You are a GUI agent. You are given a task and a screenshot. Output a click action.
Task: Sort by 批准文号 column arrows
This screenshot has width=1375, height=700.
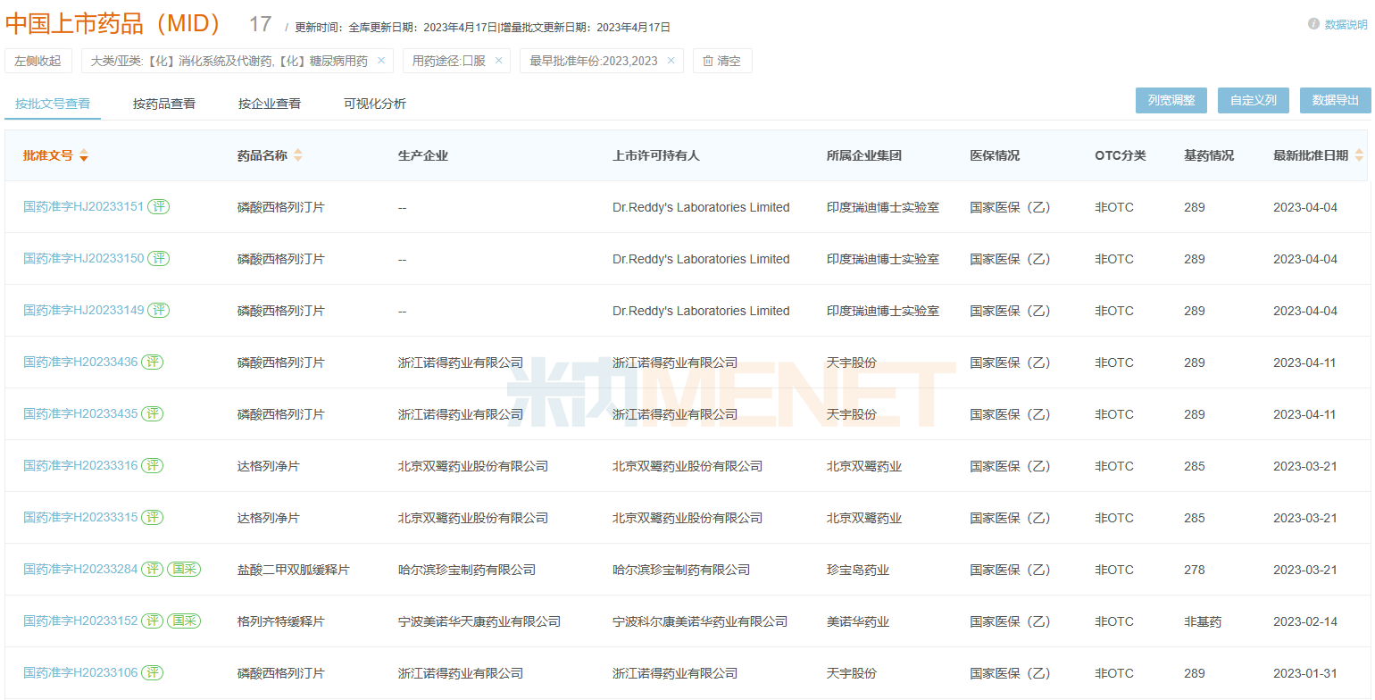(x=84, y=155)
